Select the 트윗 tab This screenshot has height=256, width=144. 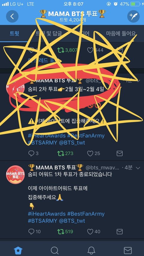coord(14,34)
